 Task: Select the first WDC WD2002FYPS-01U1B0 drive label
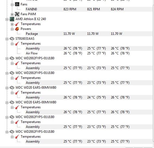[35, 58]
